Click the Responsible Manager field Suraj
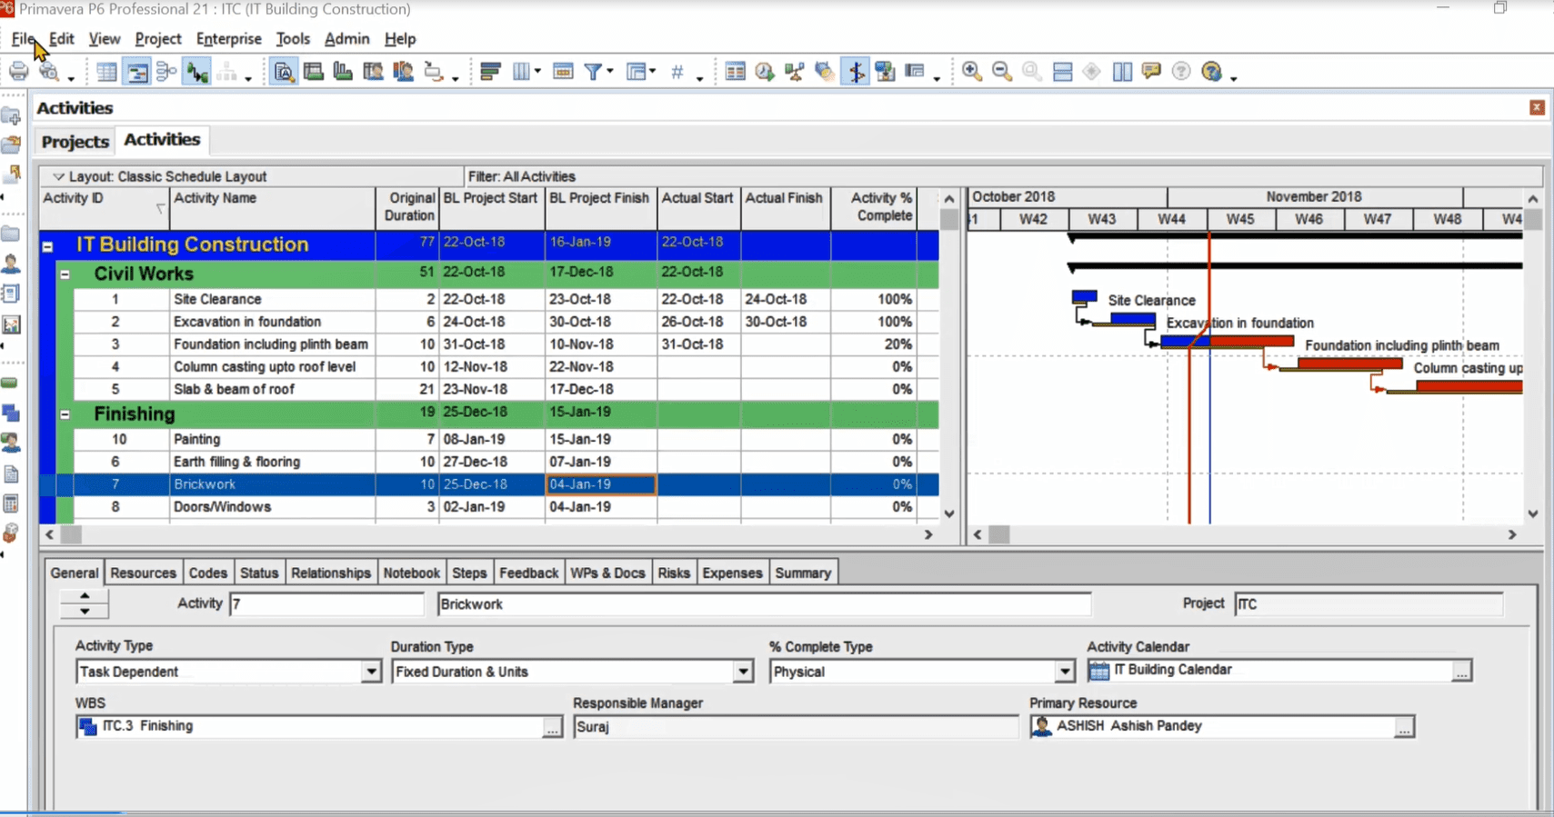1554x817 pixels. 796,727
